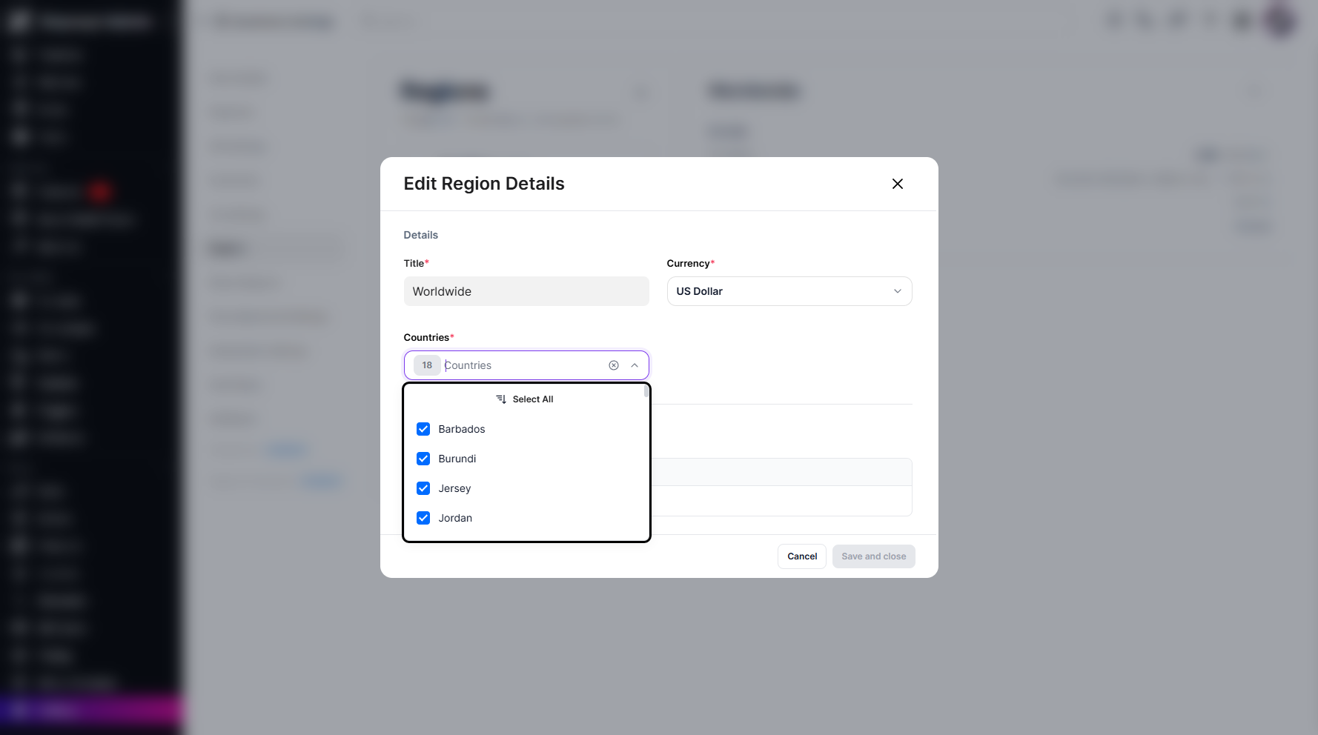Click the countries list scrollbar
Viewport: 1318px width, 735px height.
click(646, 393)
